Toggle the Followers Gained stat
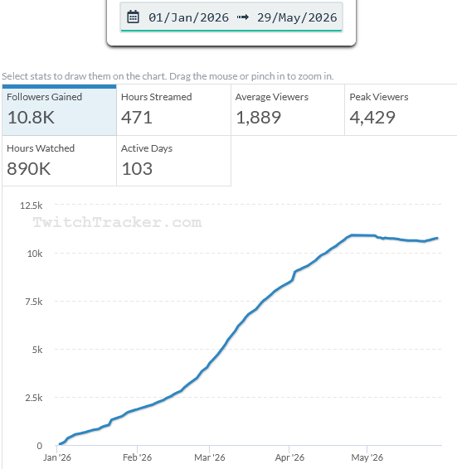457x469 pixels. (59, 109)
